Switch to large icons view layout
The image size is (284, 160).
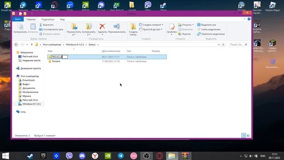point(248,135)
